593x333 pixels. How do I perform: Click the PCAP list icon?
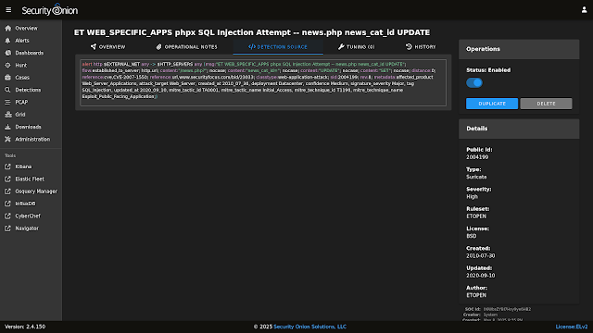(x=7, y=103)
